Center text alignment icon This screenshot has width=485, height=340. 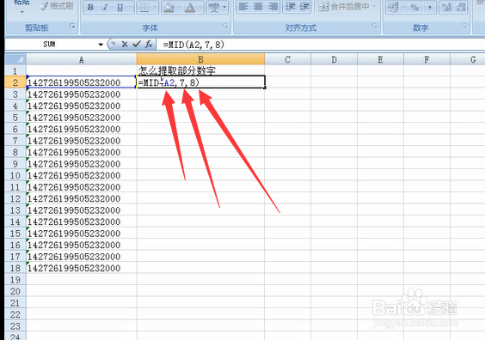click(258, 7)
